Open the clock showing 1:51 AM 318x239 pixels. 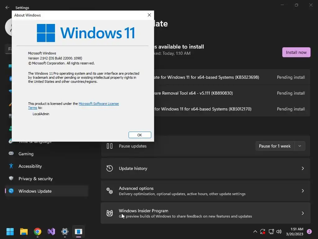294,232
